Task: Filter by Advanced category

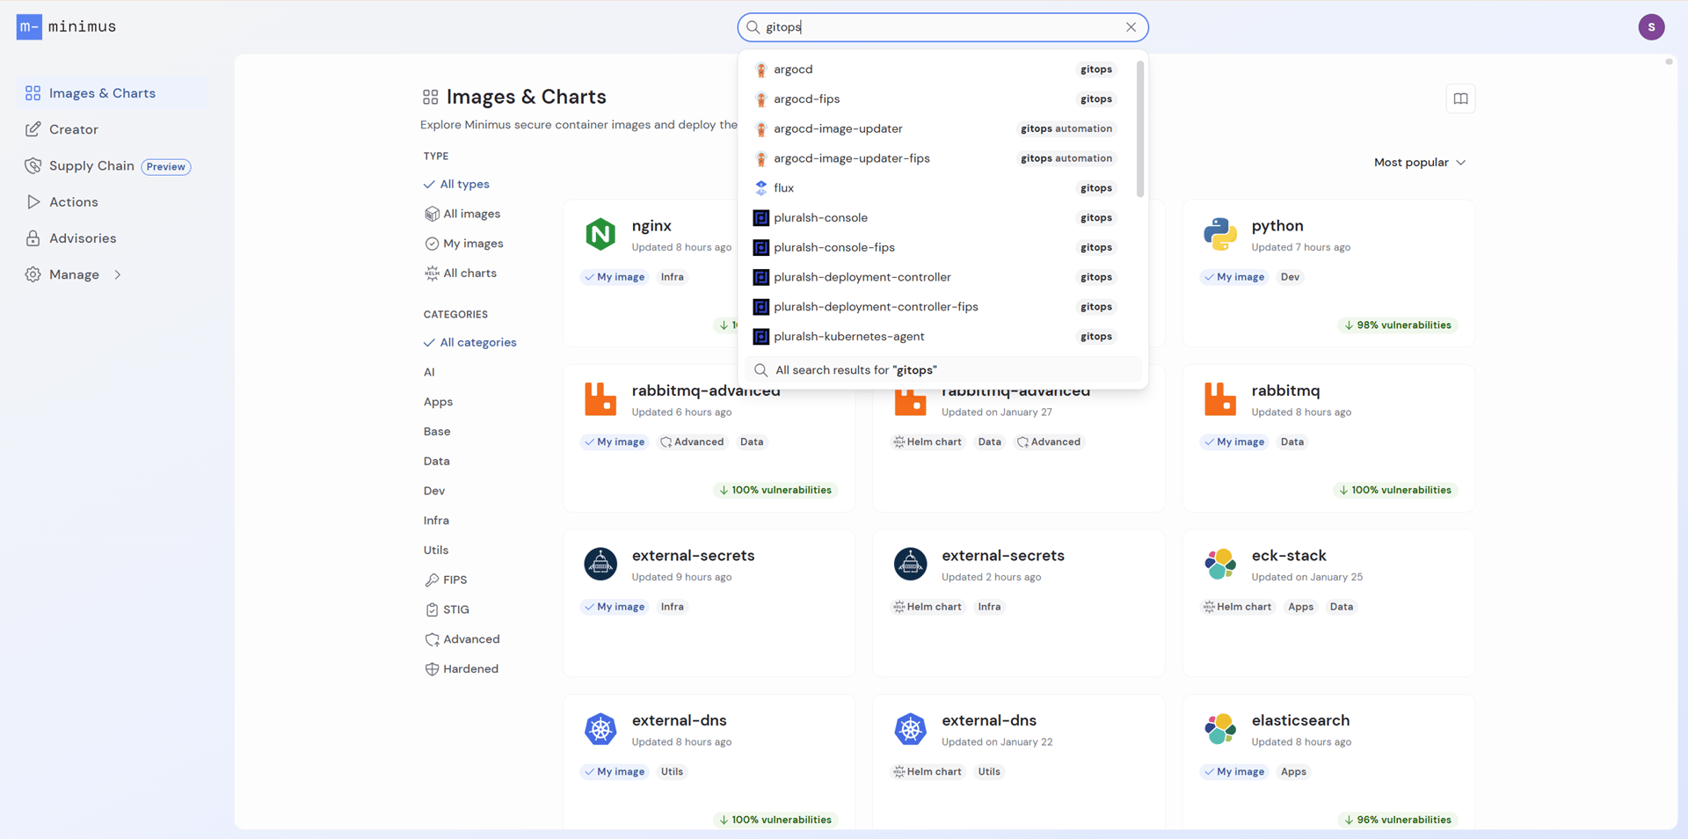Action: point(462,639)
